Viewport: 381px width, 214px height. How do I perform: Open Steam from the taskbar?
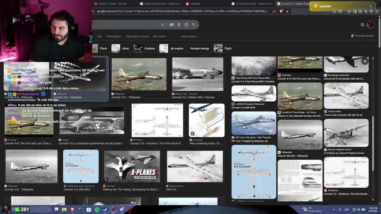pyautogui.click(x=105, y=210)
